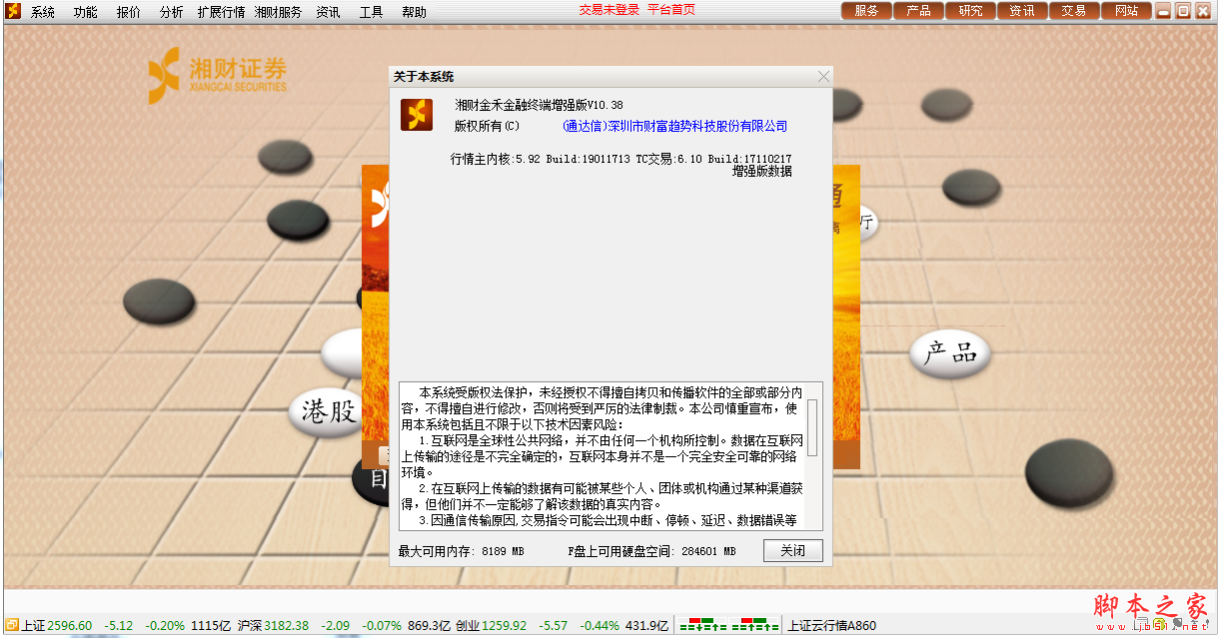
Task: Minimize the main application window
Action: [x=1164, y=11]
